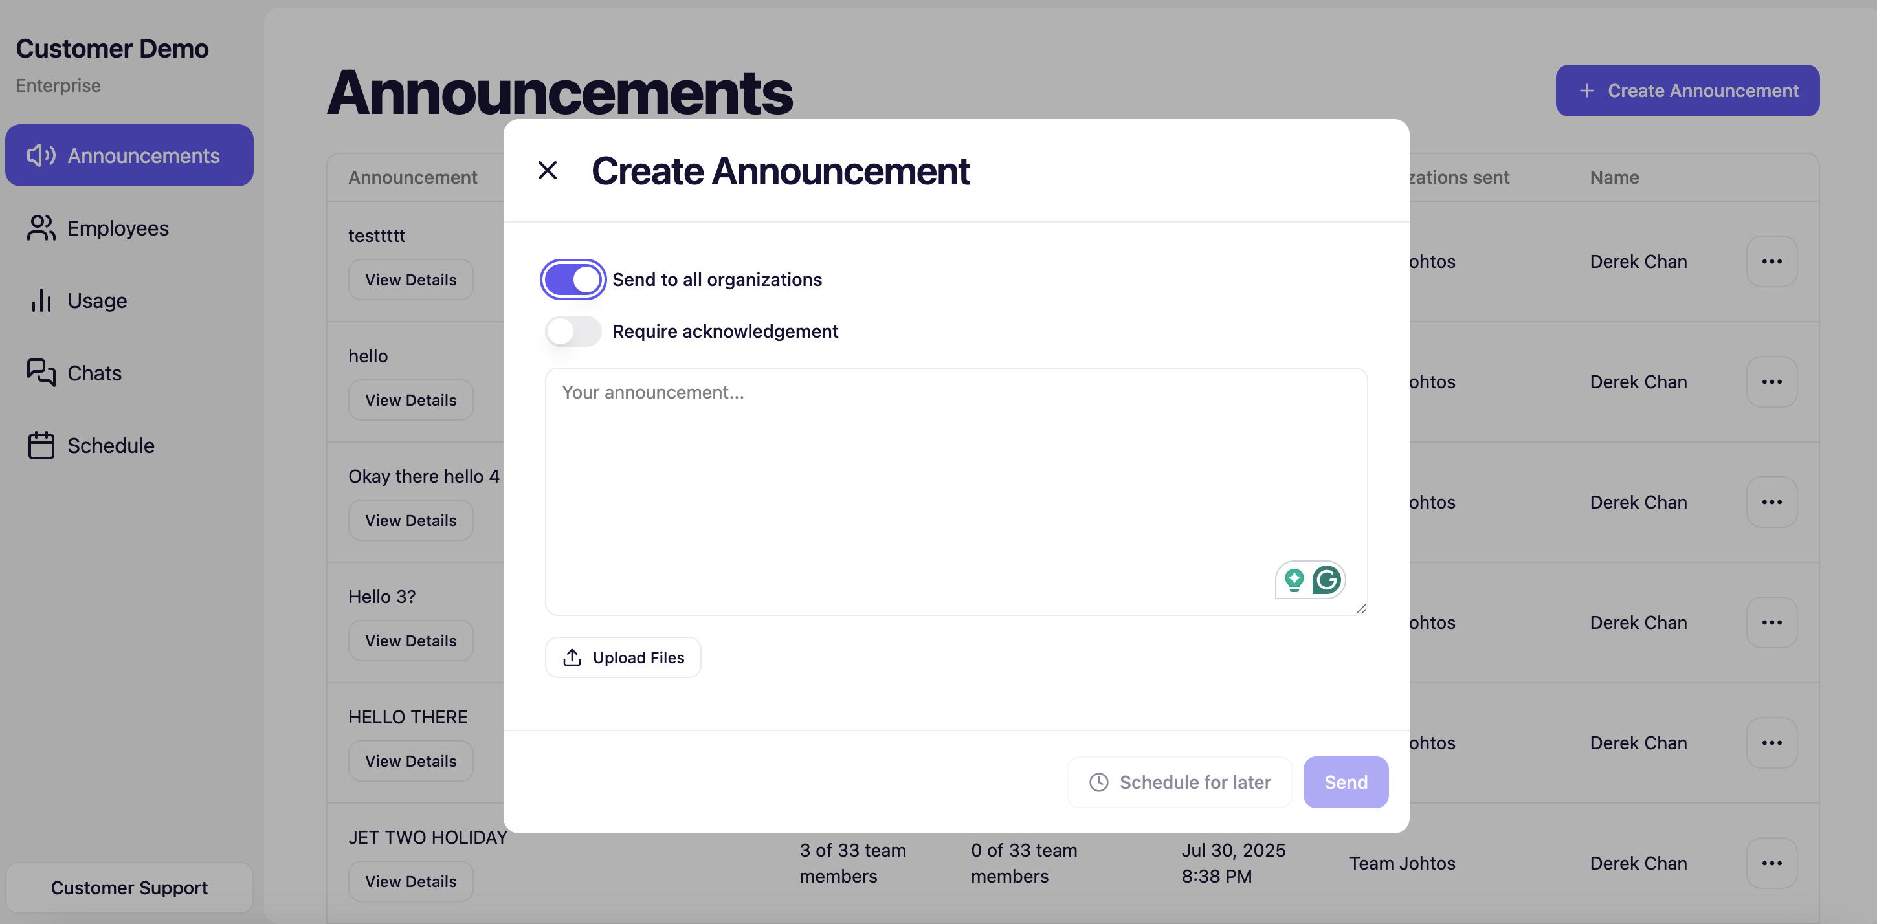This screenshot has height=924, width=1877.
Task: Expand the ellipsis menu on Hello 3? row
Action: [1771, 622]
